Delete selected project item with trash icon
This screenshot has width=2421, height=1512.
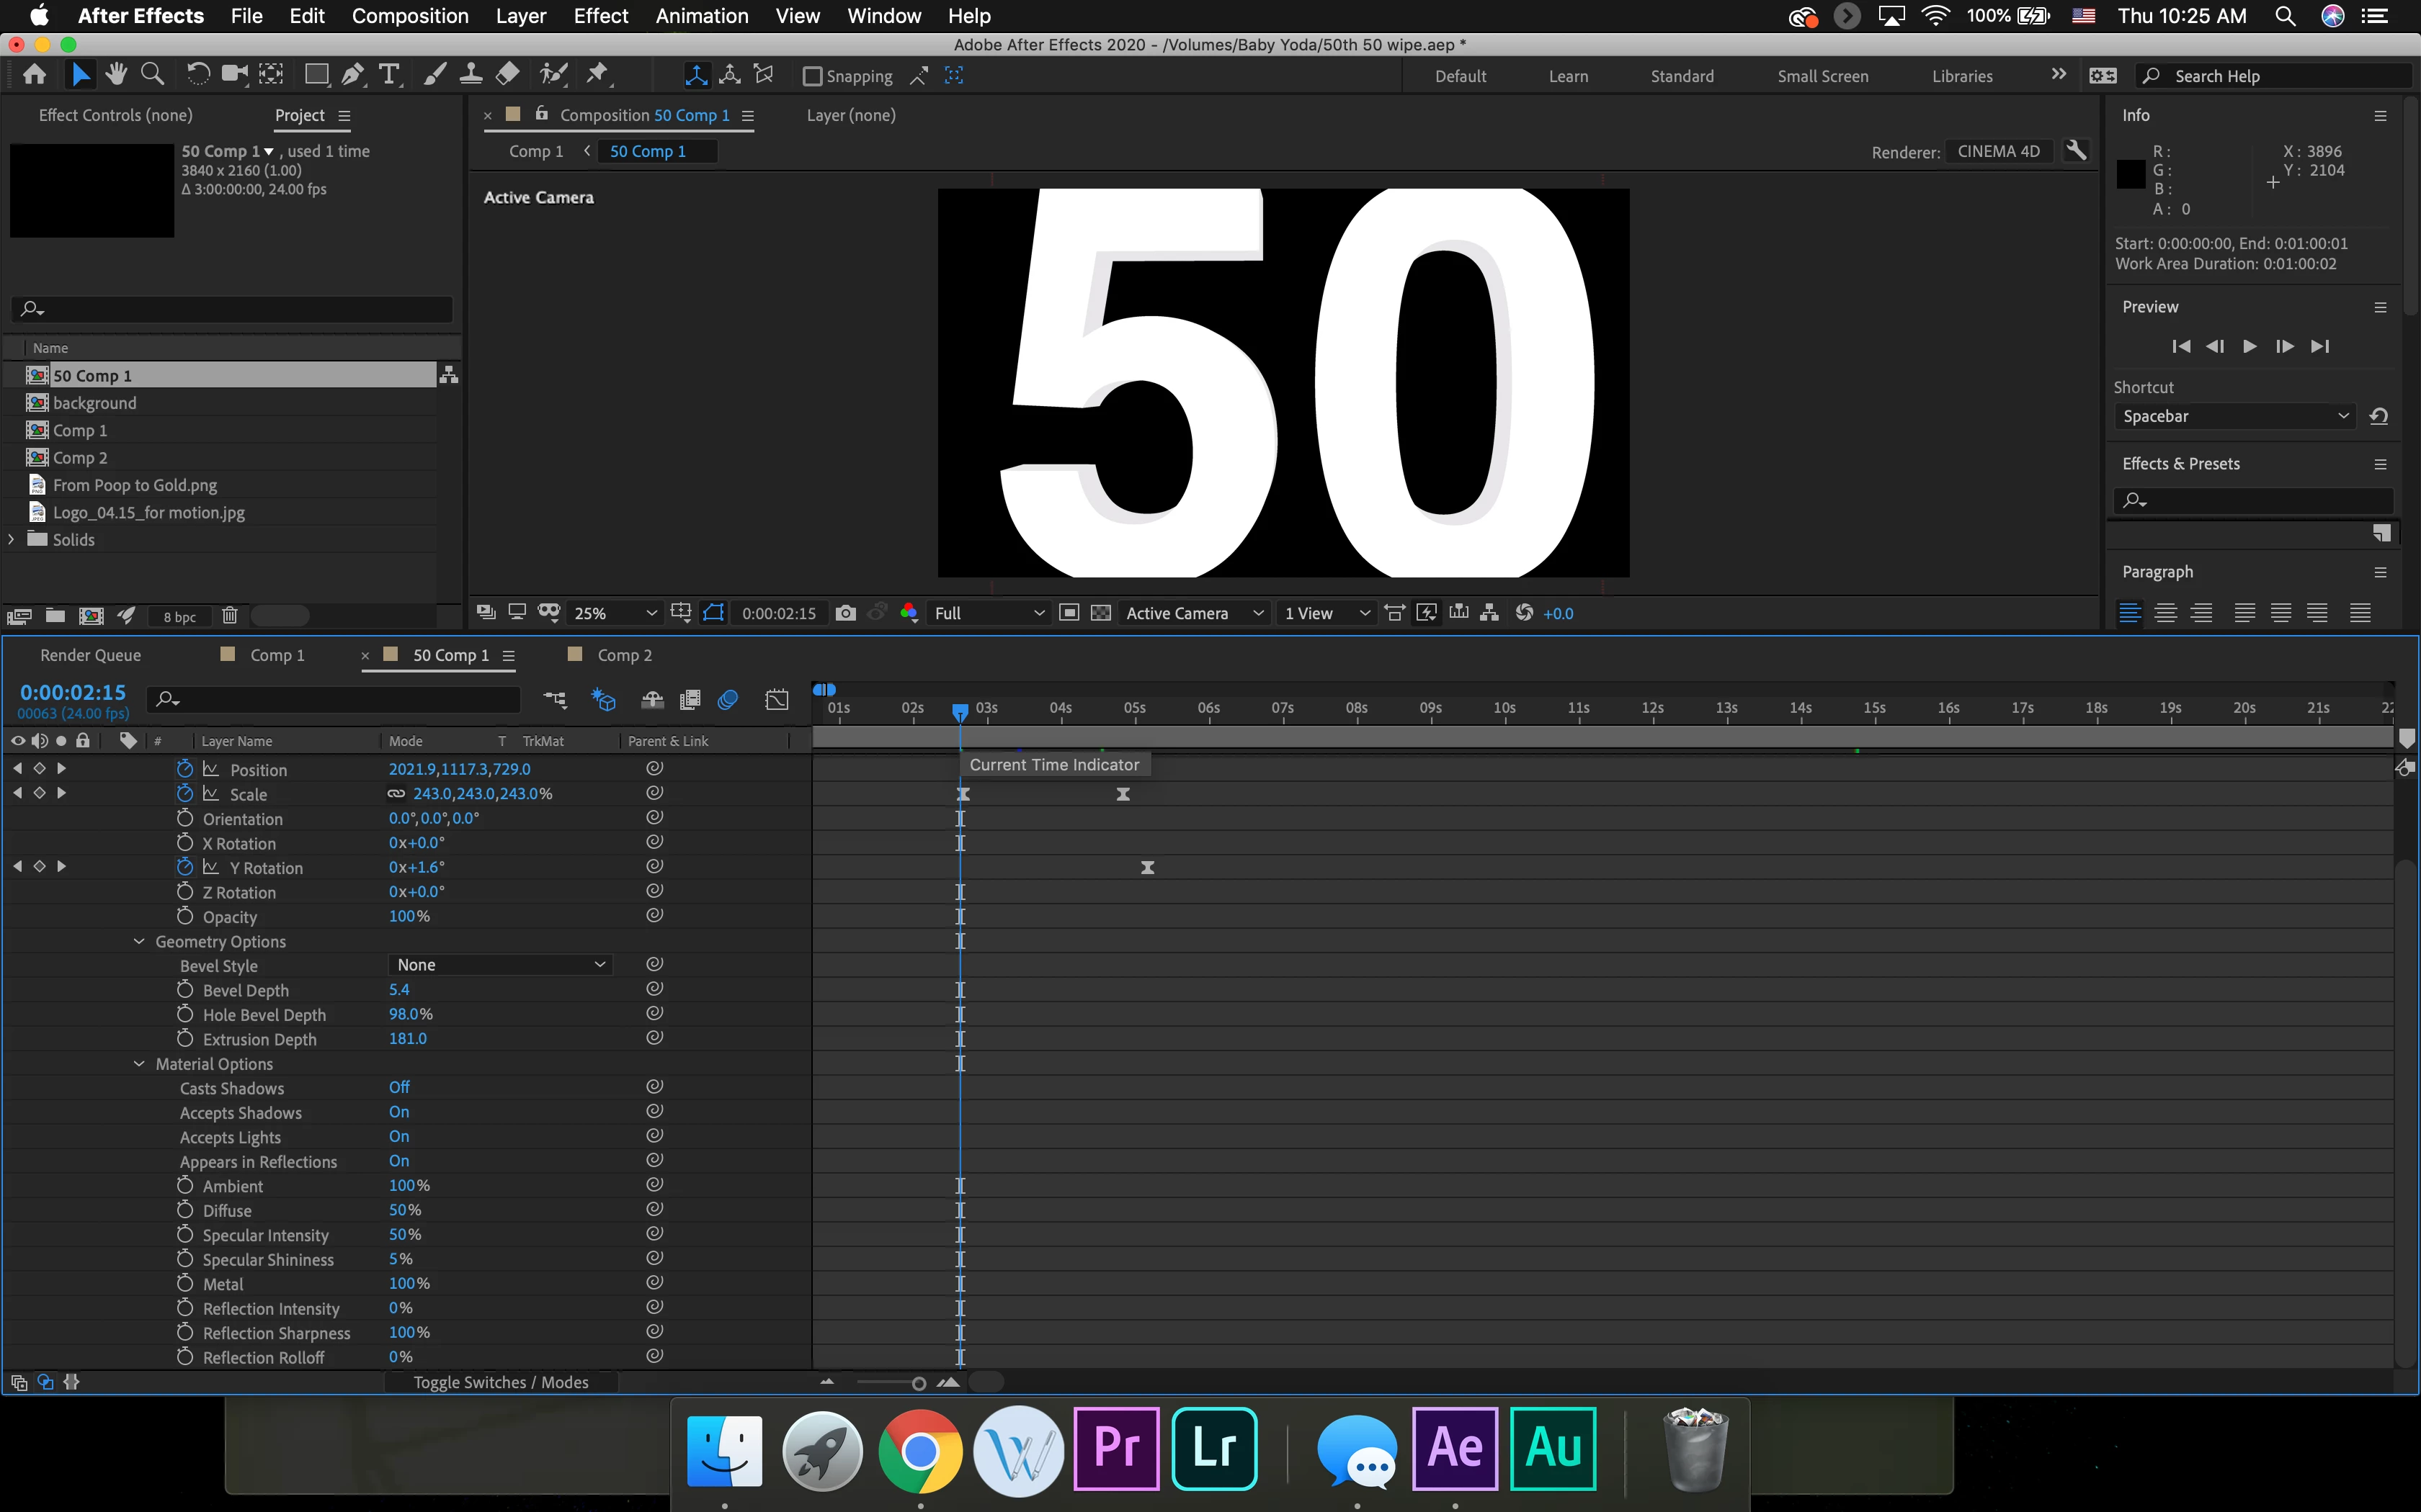point(229,616)
